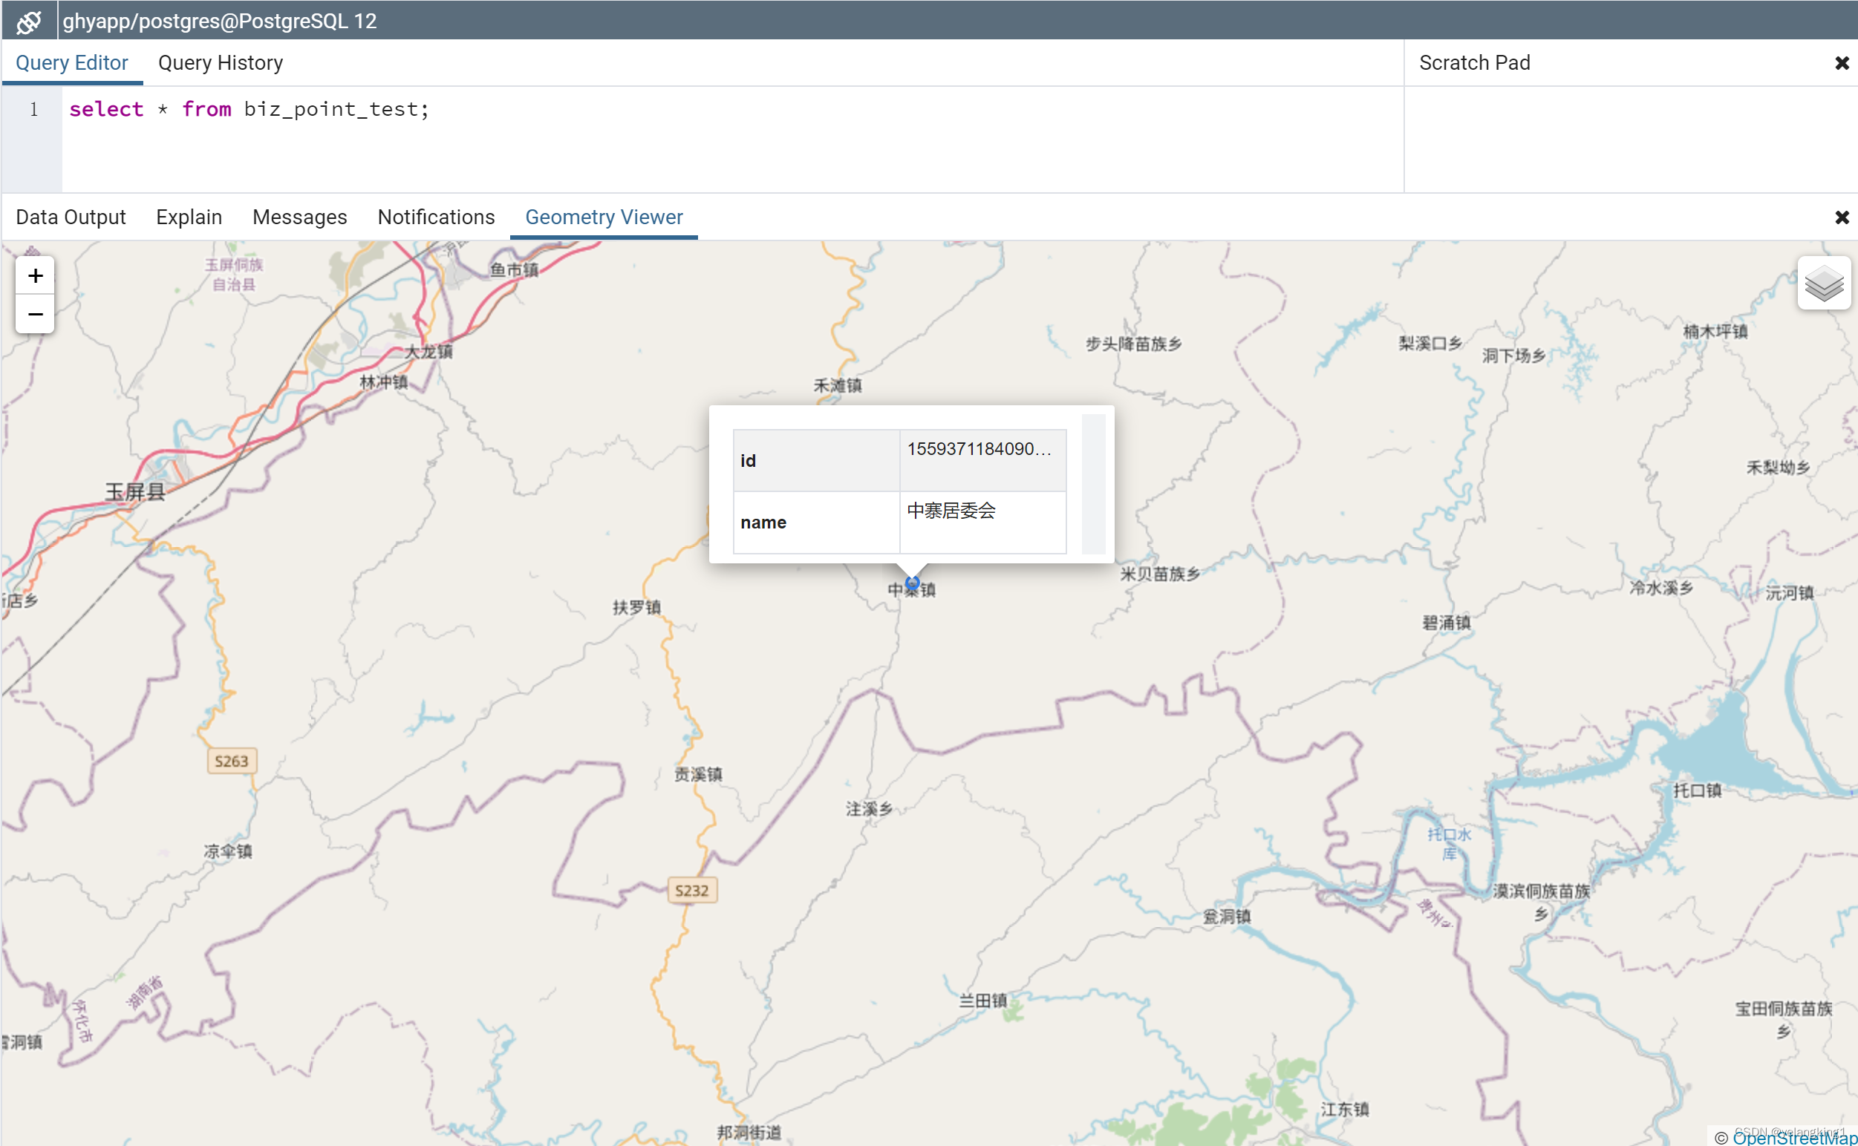Click the name value 中寨居委会 in popup

[951, 511]
